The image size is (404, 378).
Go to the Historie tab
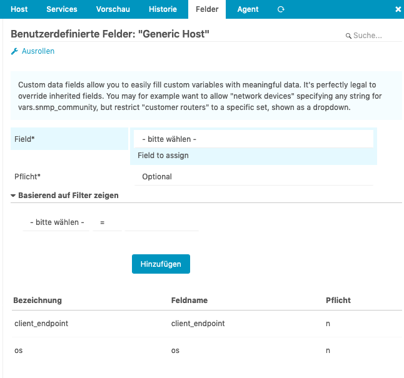click(x=162, y=9)
